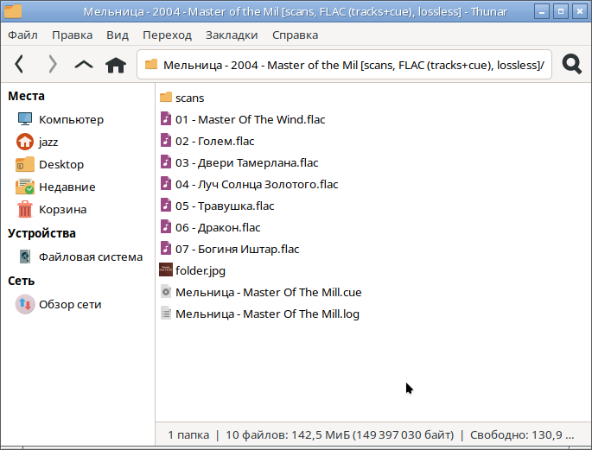This screenshot has height=450, width=592.
Task: Select the Компьютер monitor icon in the sidebar
Action: click(25, 119)
